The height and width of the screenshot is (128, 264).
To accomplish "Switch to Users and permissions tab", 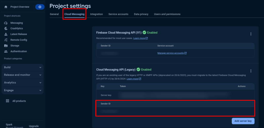I will coord(167,14).
